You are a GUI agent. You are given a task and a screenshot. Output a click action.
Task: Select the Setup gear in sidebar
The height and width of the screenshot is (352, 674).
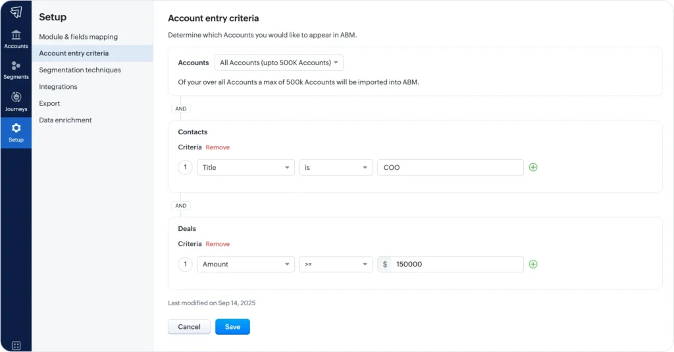(16, 133)
